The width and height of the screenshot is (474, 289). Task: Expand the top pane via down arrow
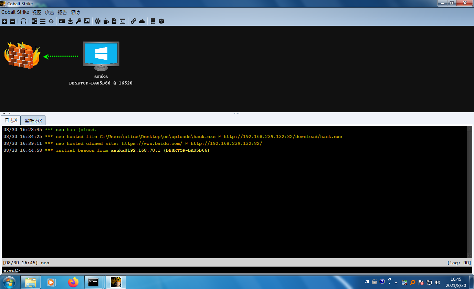pos(10,113)
